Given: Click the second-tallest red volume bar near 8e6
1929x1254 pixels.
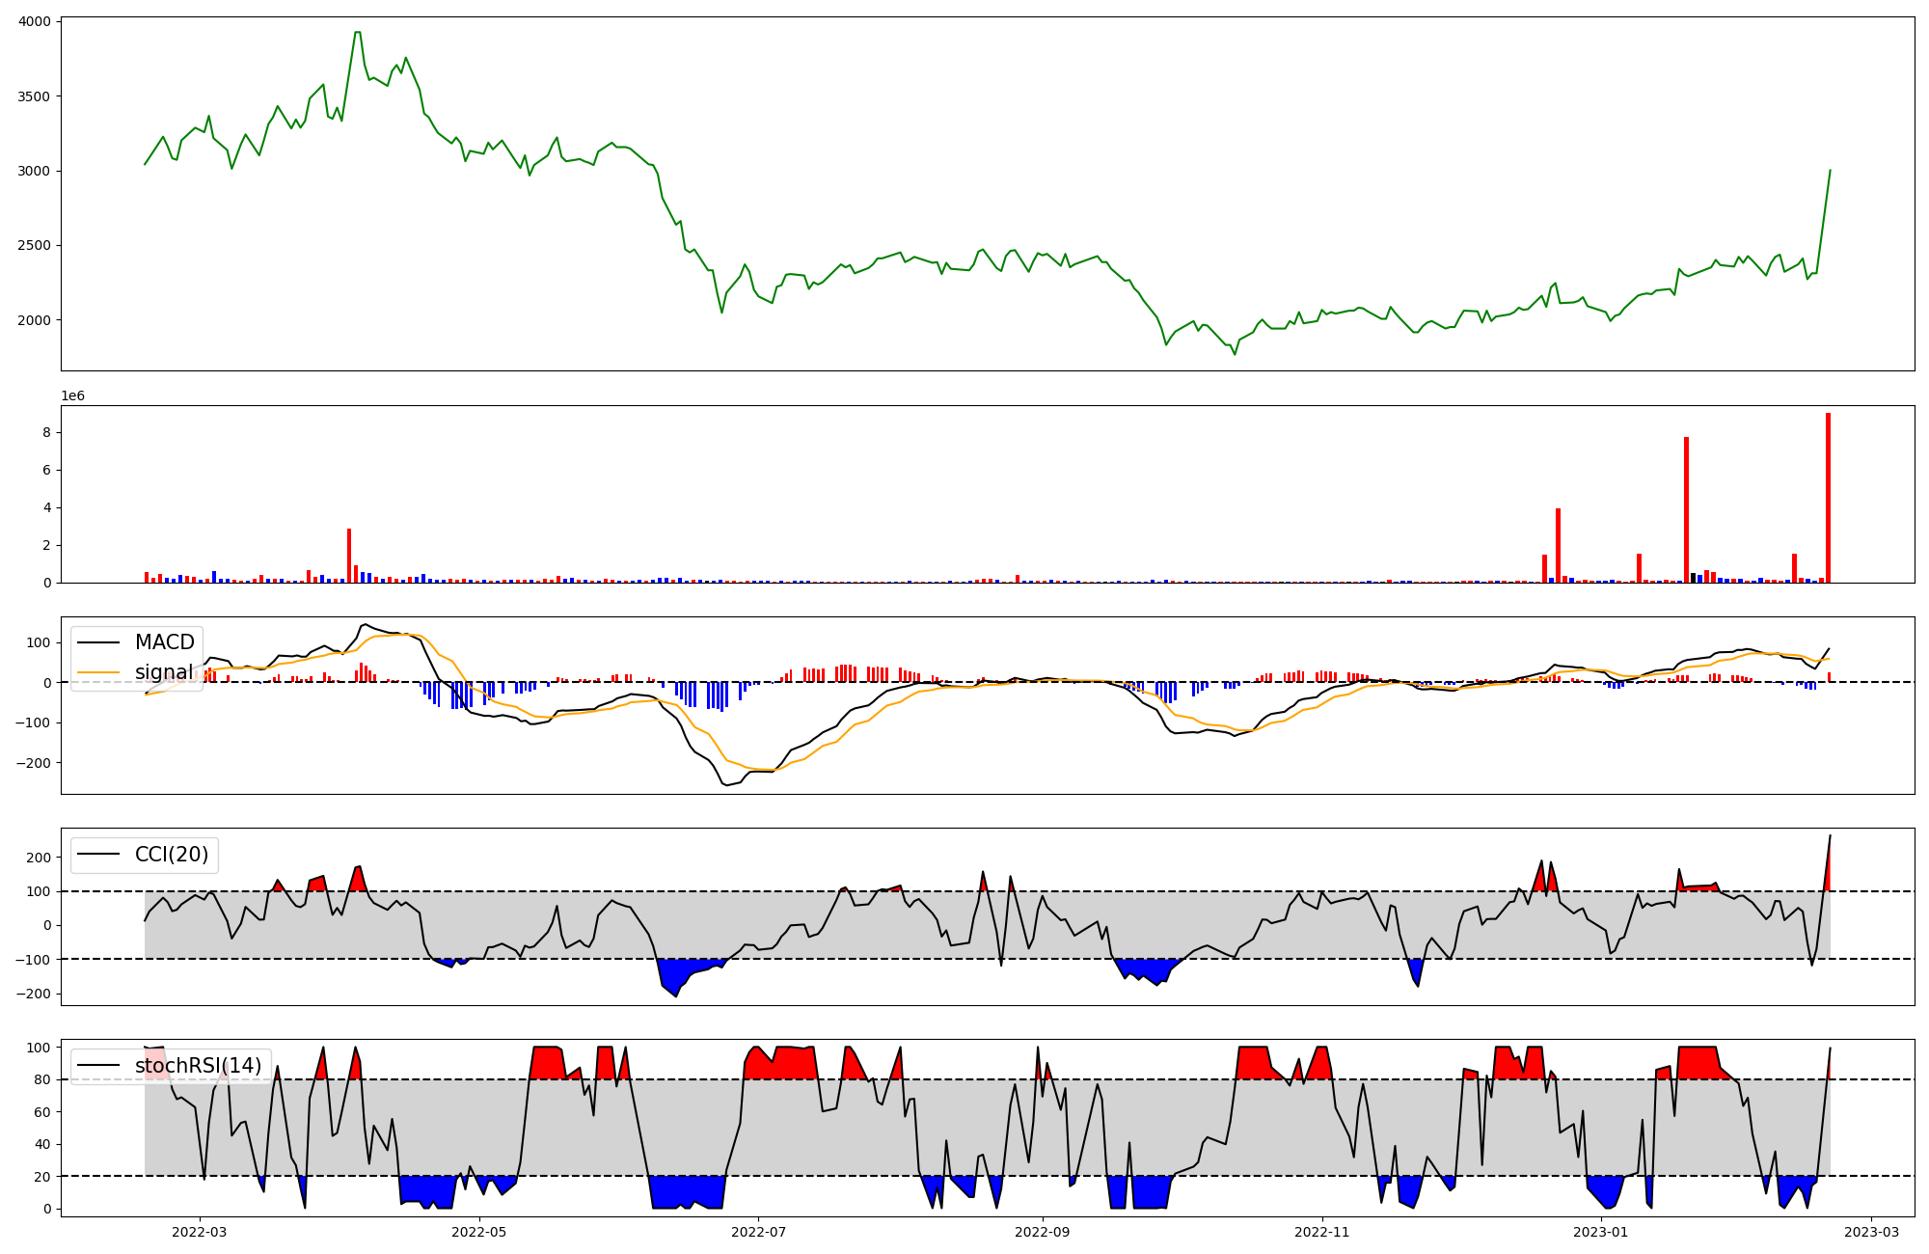Looking at the screenshot, I should coord(1686,509).
